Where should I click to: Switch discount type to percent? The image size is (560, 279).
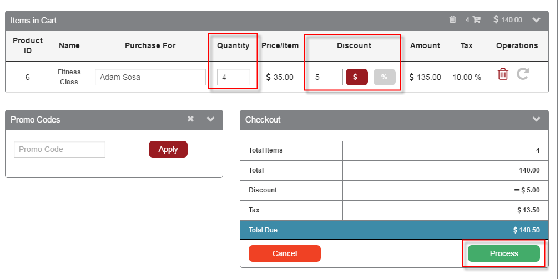384,77
